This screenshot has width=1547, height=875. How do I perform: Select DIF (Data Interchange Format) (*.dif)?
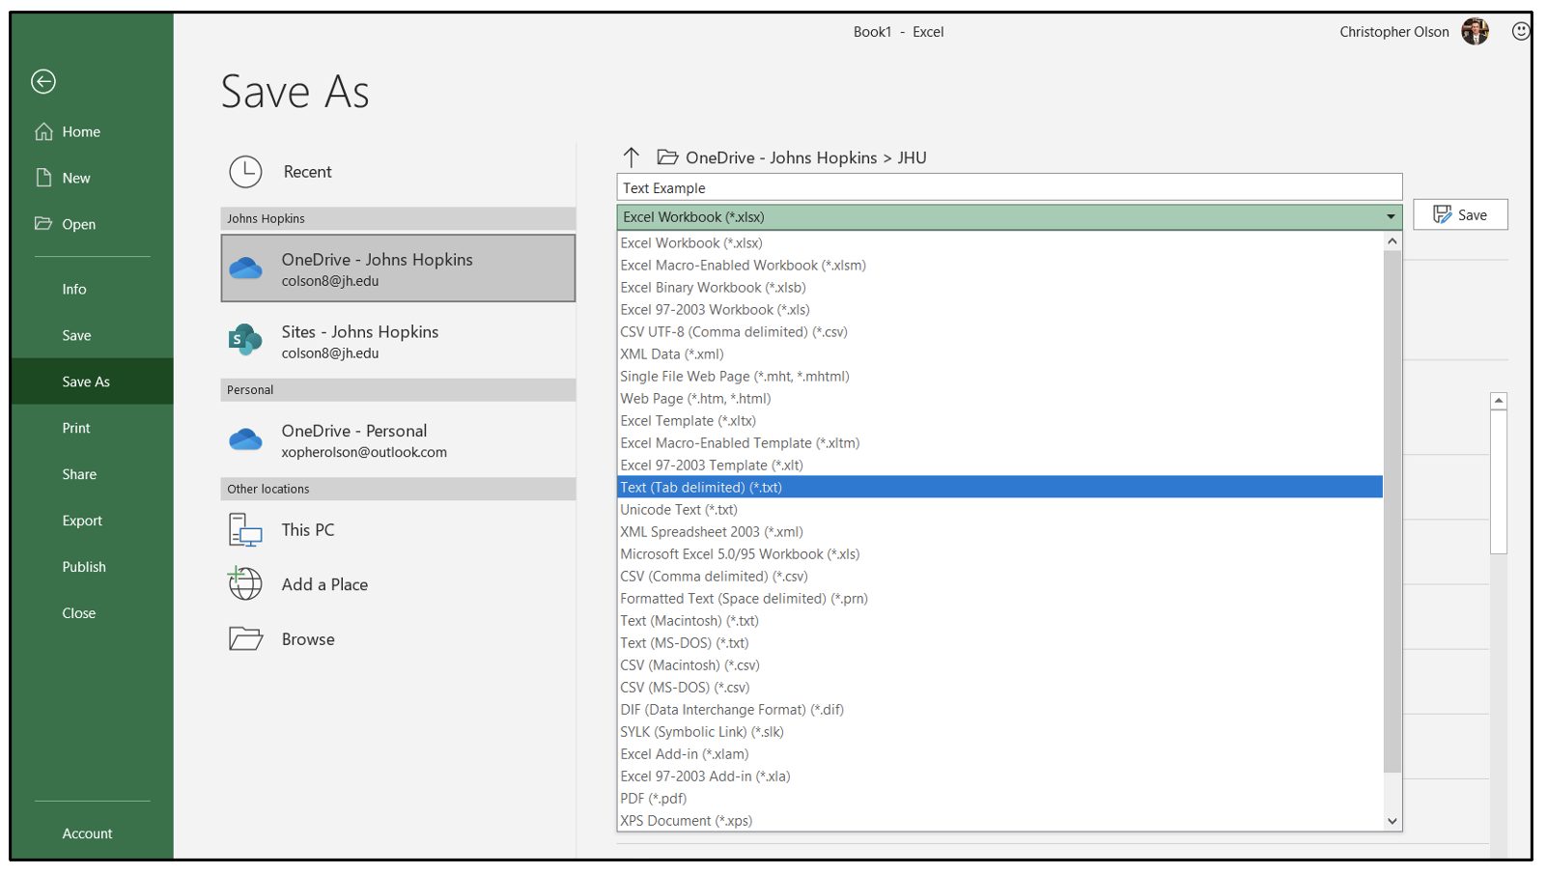click(999, 709)
